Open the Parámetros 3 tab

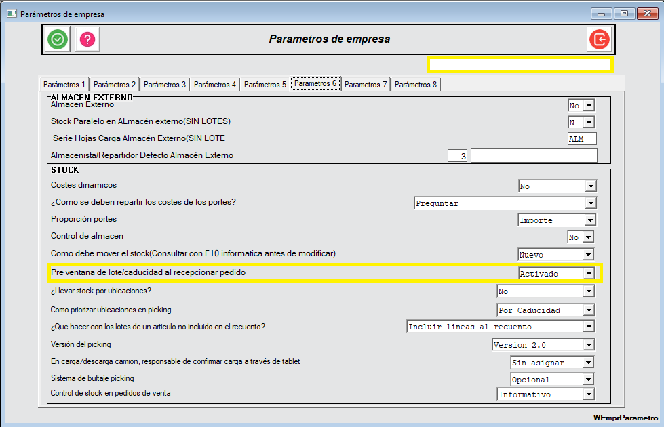[x=165, y=85]
